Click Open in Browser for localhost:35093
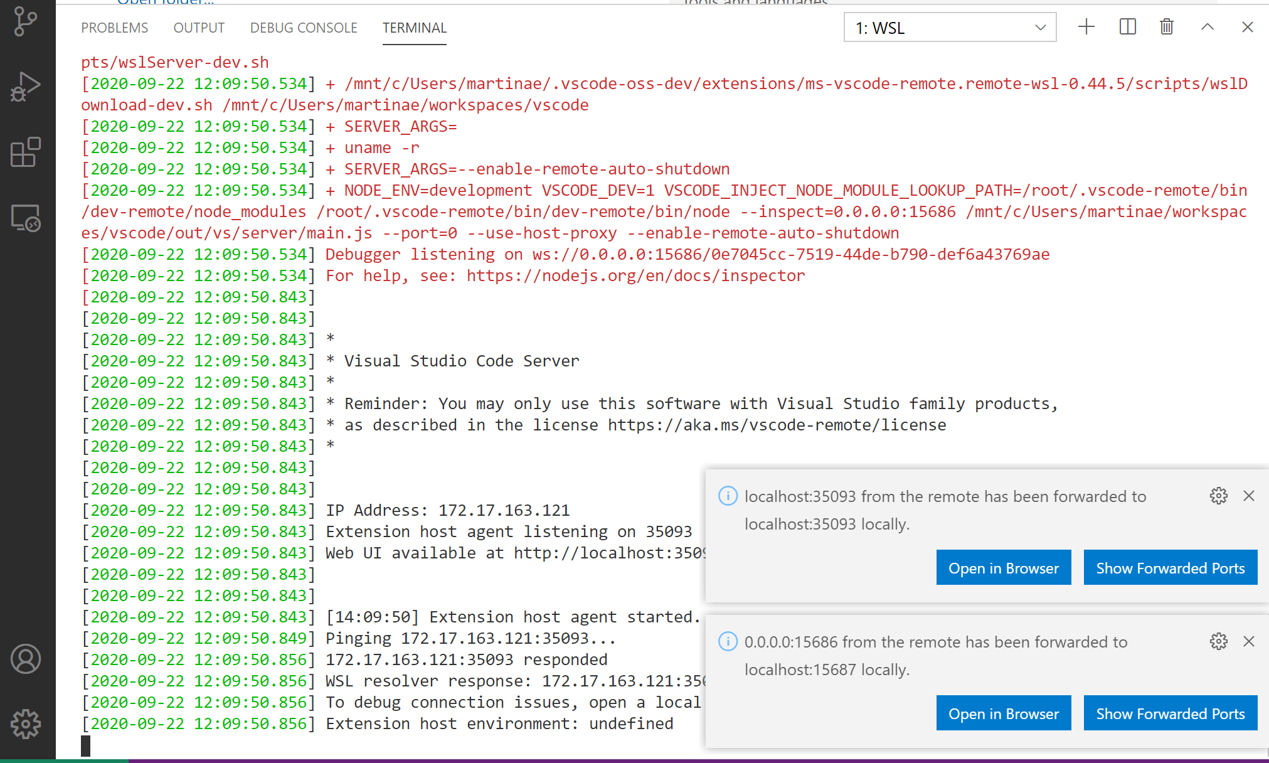This screenshot has height=763, width=1269. 1003,567
